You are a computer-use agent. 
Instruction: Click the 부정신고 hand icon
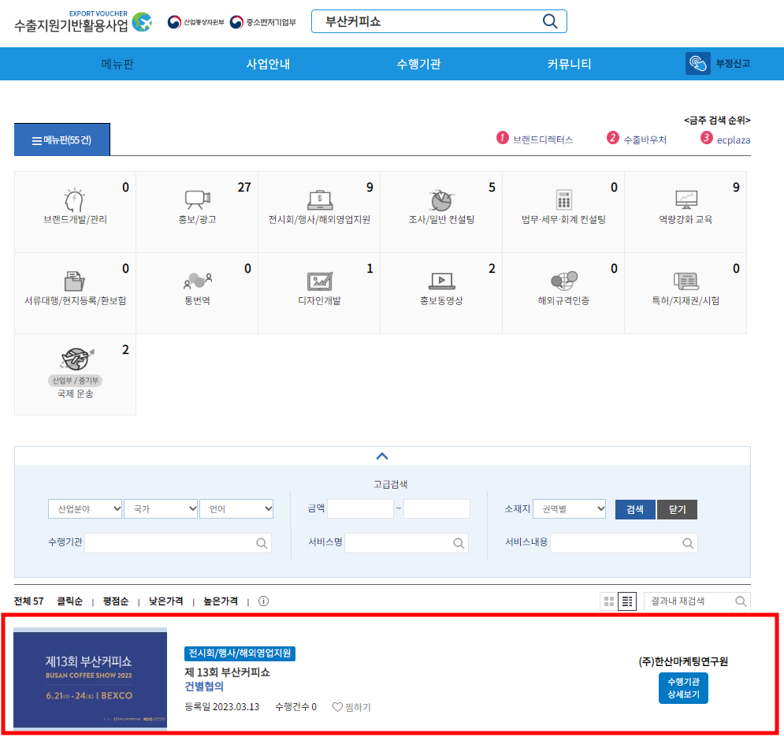point(697,64)
